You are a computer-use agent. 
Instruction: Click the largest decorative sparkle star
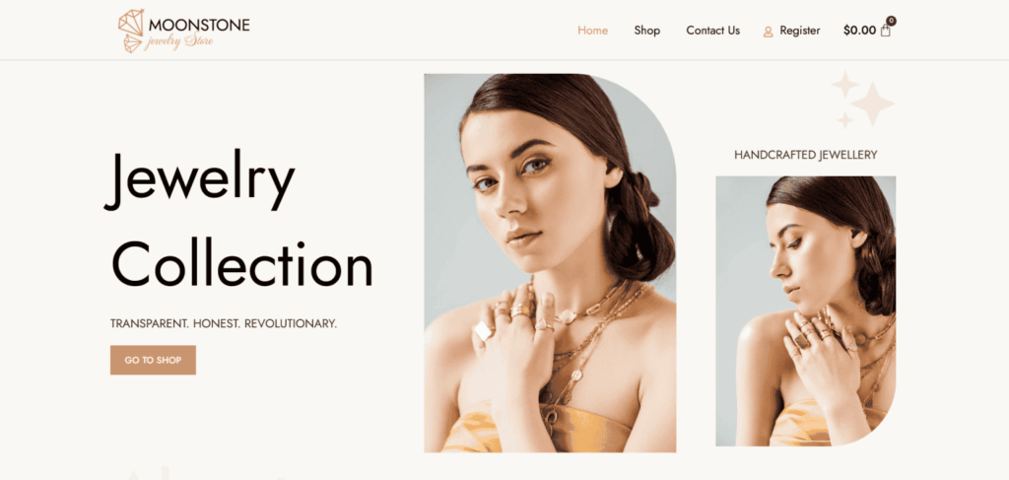(x=873, y=103)
